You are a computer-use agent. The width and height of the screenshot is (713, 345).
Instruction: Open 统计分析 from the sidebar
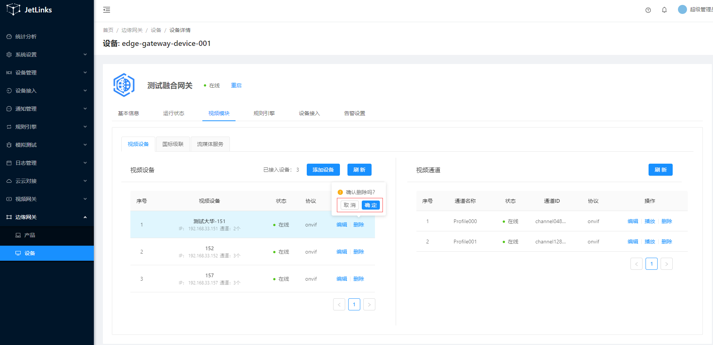coord(26,36)
